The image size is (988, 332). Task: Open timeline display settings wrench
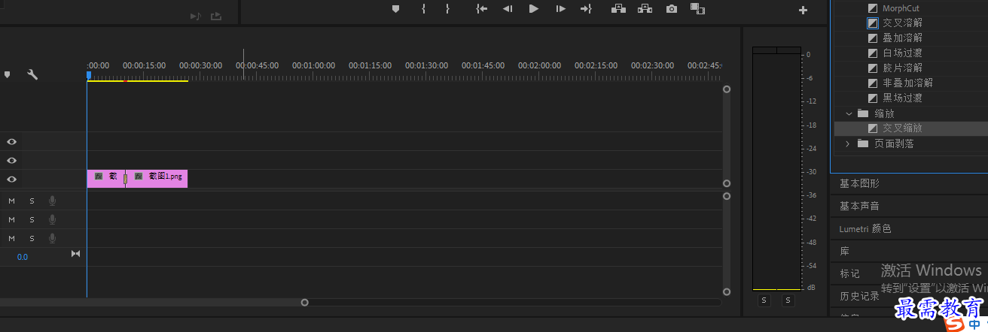pos(32,74)
